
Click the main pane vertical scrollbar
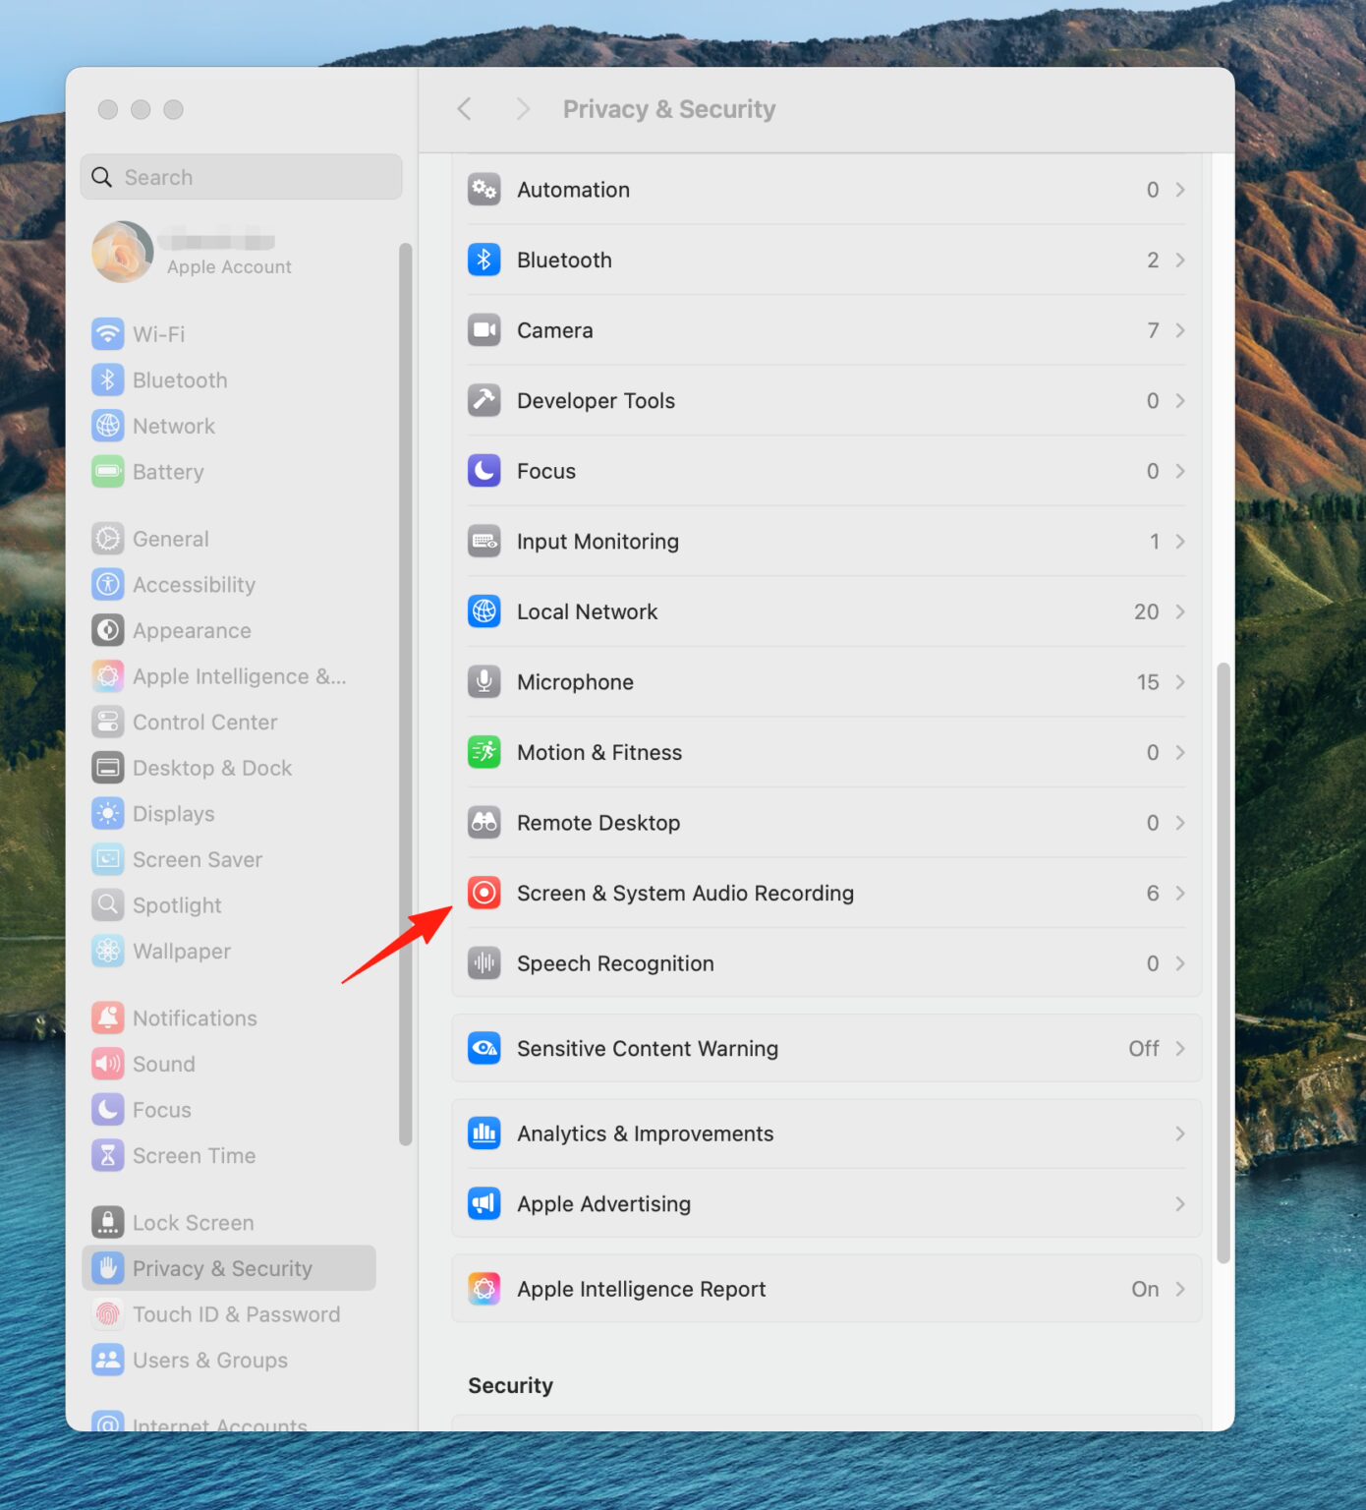tap(1223, 963)
